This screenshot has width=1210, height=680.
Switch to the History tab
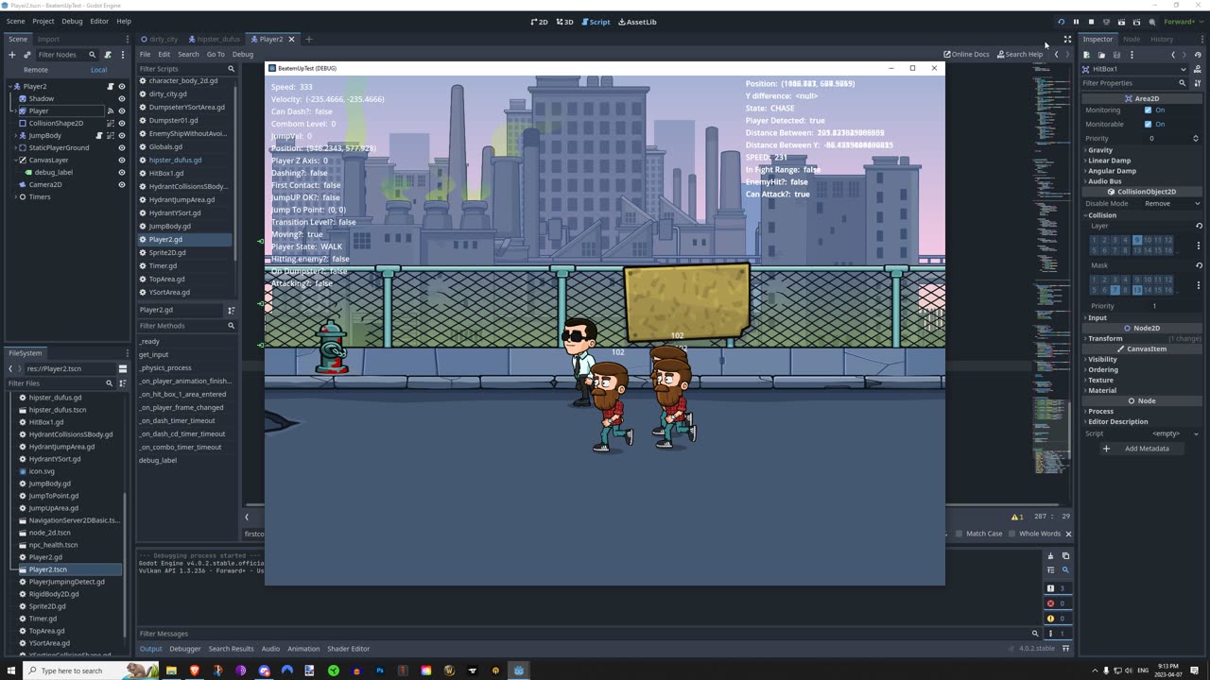1162,39
